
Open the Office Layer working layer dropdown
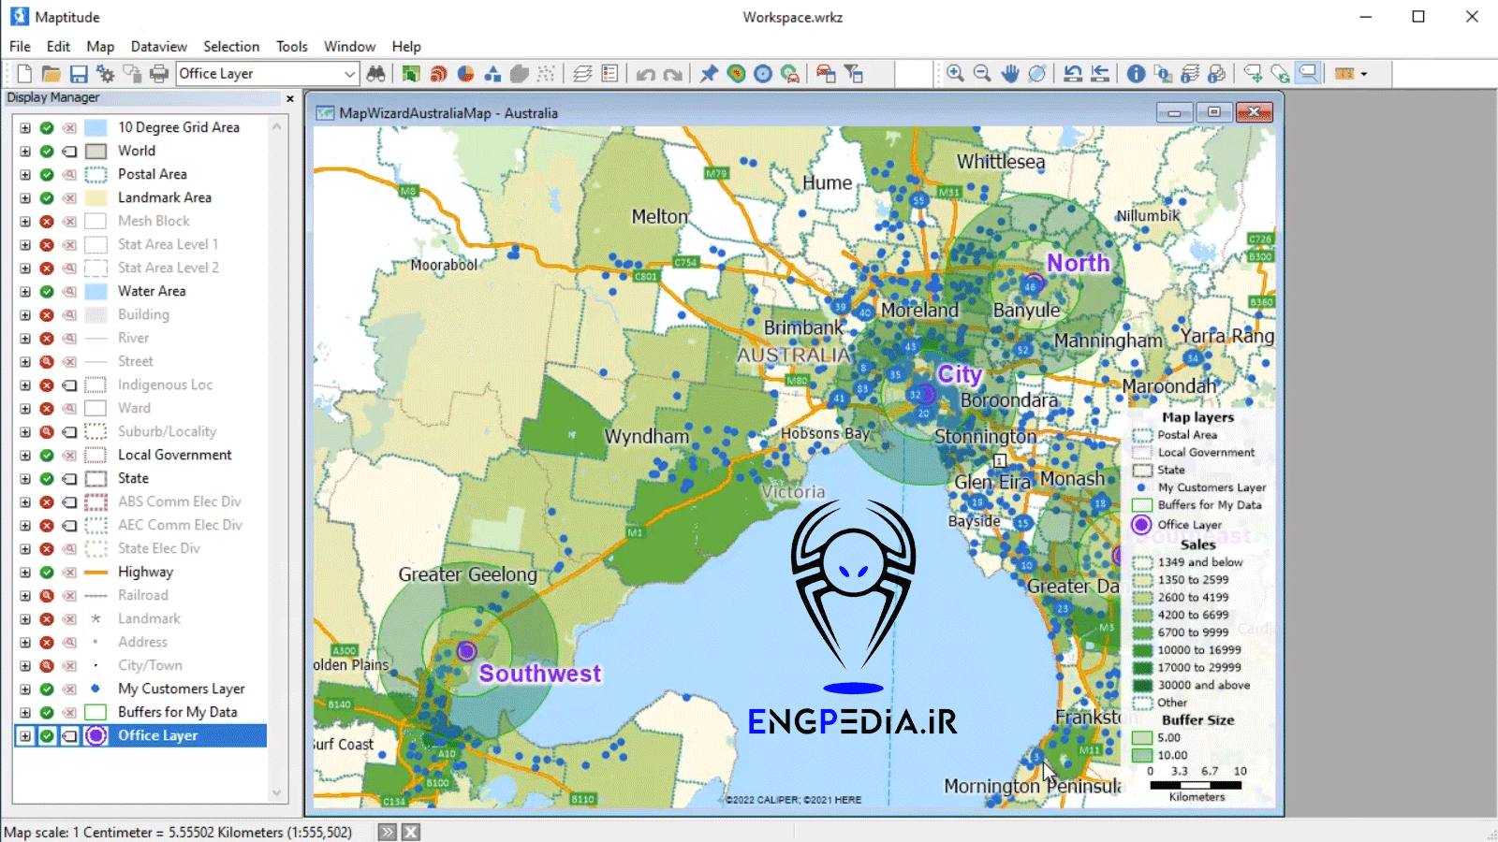349,74
